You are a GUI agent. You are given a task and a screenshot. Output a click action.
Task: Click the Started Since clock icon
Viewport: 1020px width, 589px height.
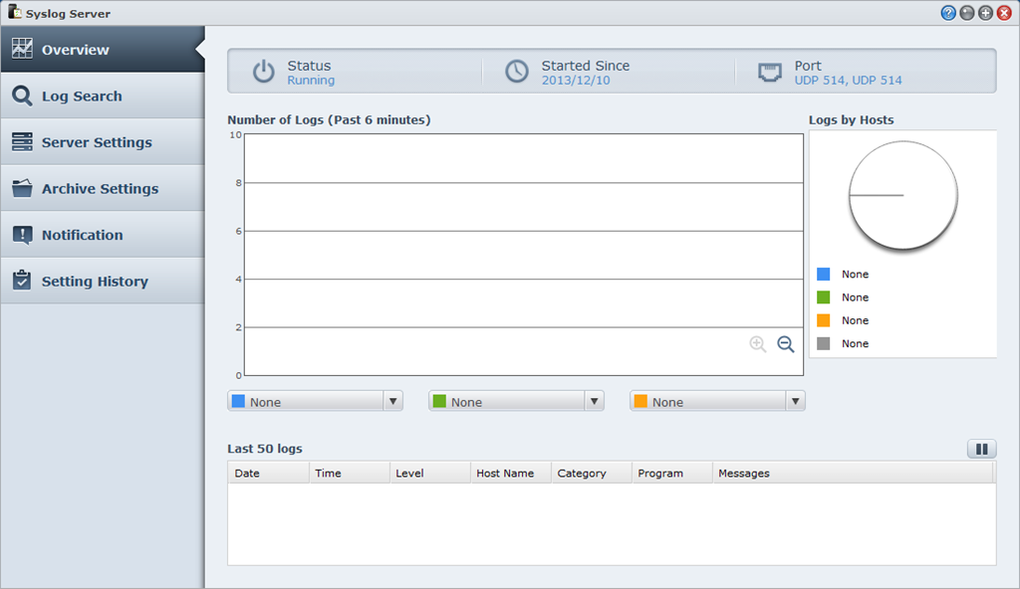pyautogui.click(x=516, y=72)
